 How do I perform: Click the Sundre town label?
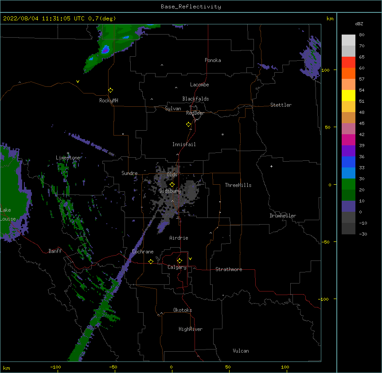coord(129,173)
